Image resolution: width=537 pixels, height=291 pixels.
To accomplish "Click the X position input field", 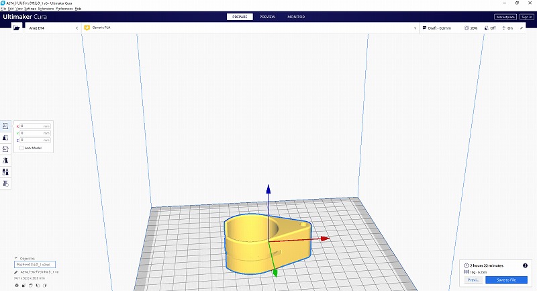I will tap(35, 126).
